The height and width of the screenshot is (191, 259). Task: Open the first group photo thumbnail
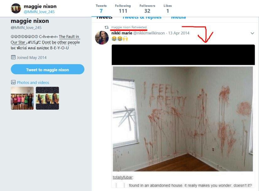(x=22, y=98)
